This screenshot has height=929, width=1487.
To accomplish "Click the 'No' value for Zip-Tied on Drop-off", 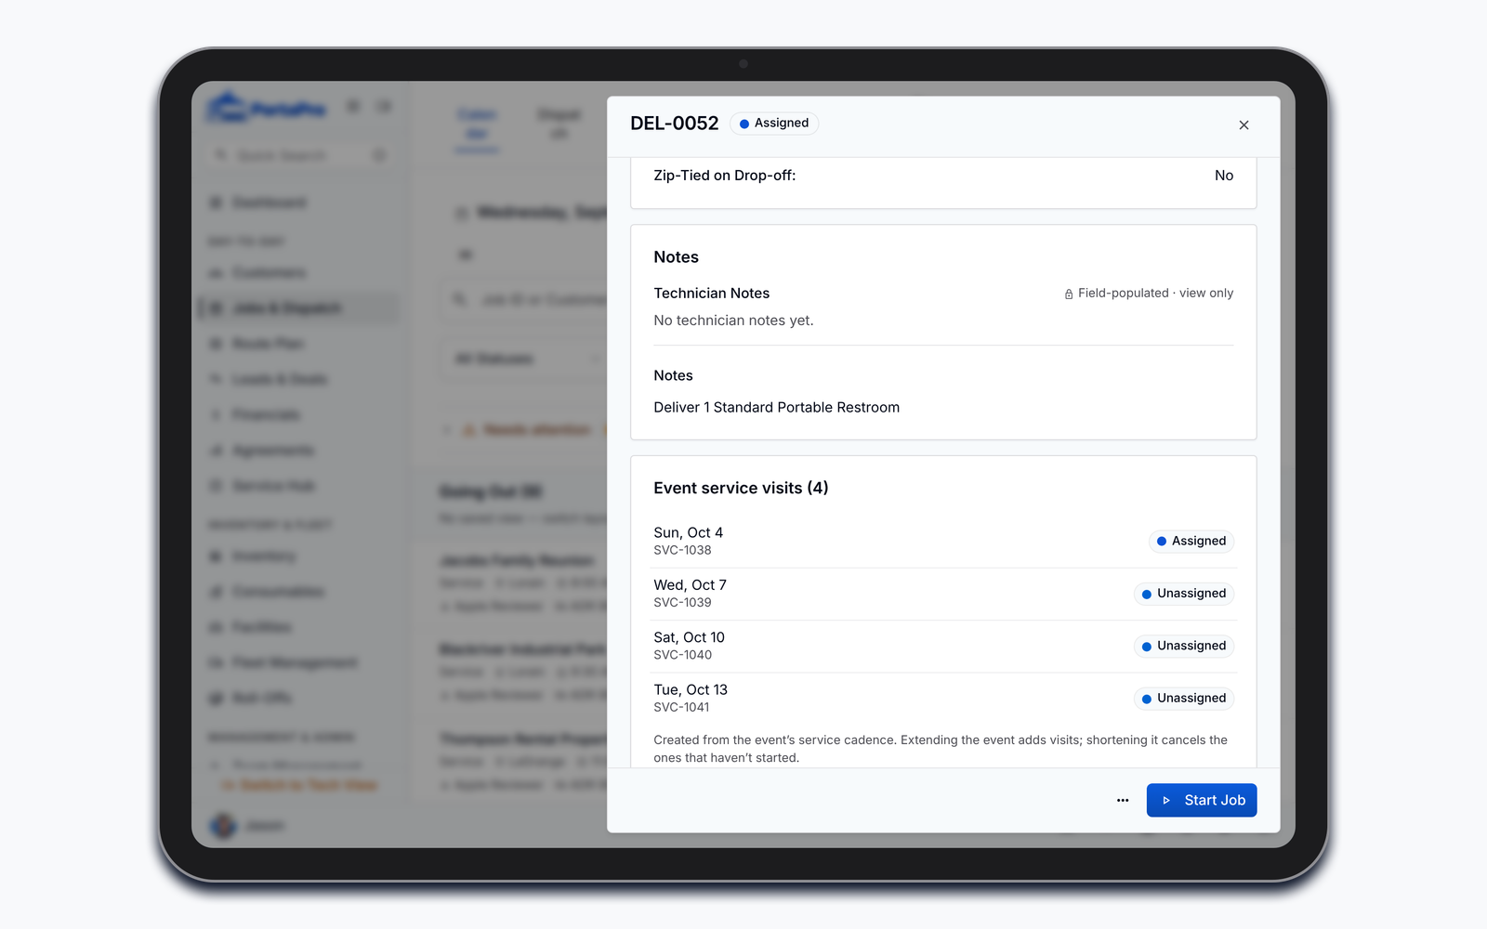I will tap(1224, 176).
